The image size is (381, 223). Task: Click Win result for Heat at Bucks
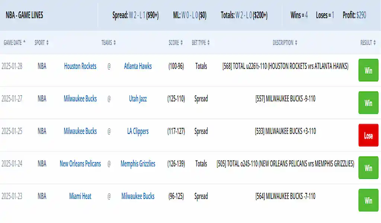point(368,200)
